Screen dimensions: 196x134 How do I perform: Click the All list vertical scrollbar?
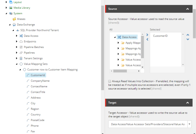(x=142, y=50)
